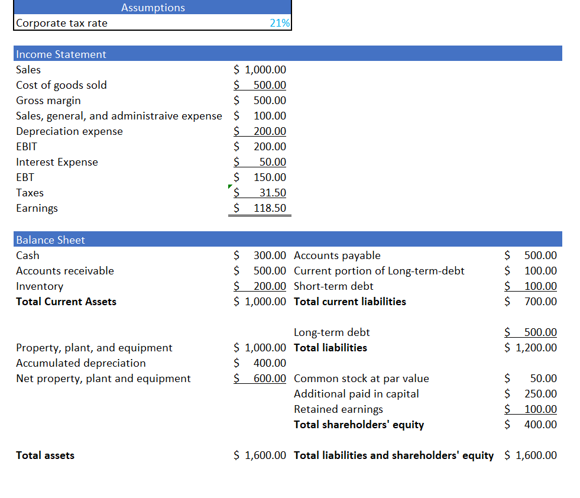Select the Total Current Assets value
The width and height of the screenshot is (580, 498).
tap(260, 301)
